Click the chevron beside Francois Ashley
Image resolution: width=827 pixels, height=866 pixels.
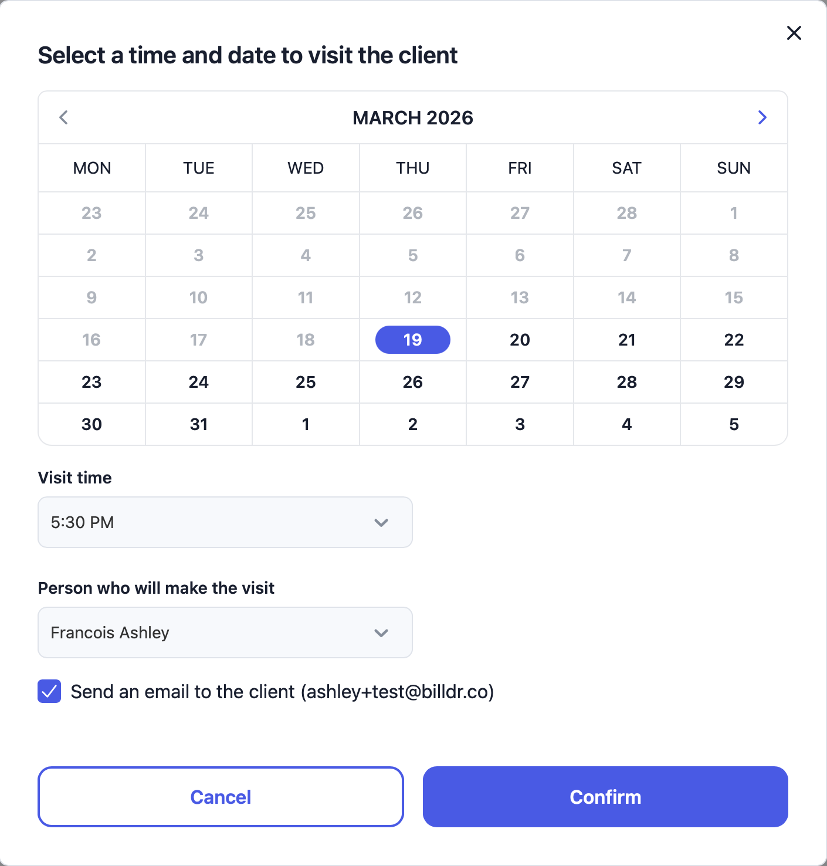click(x=381, y=632)
